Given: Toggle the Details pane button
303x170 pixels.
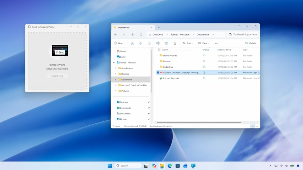Looking at the screenshot, I should click(250, 43).
